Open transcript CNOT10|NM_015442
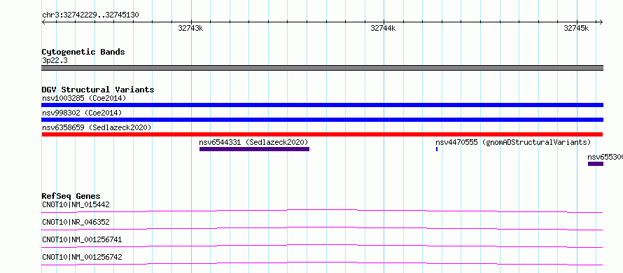623x273 pixels. coord(76,204)
